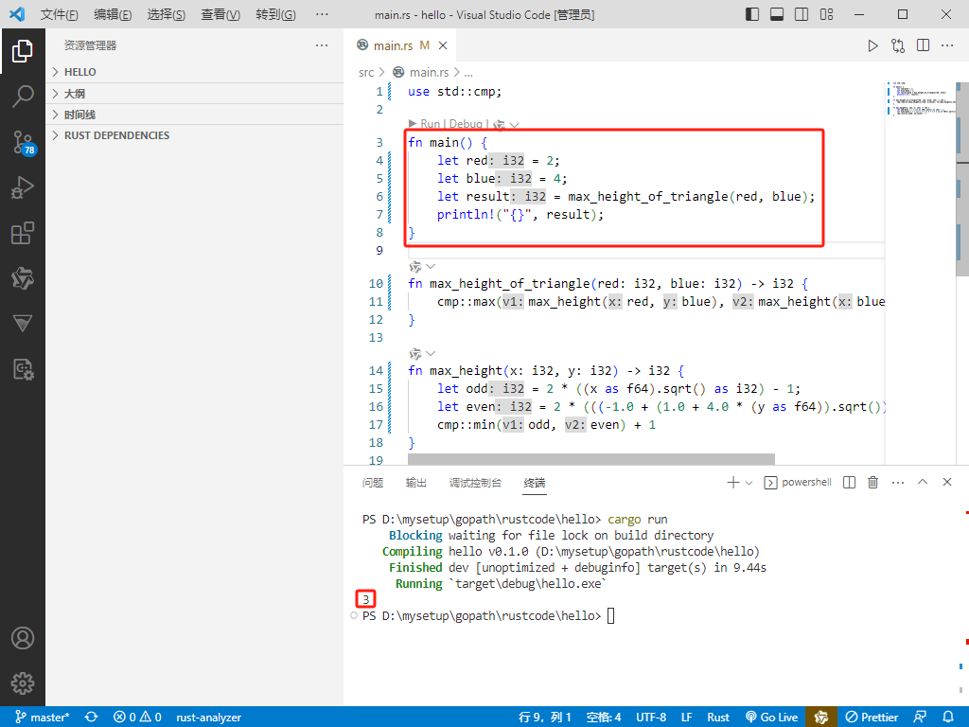969x727 pixels.
Task: Open the 查看(V) menu
Action: pos(220,14)
